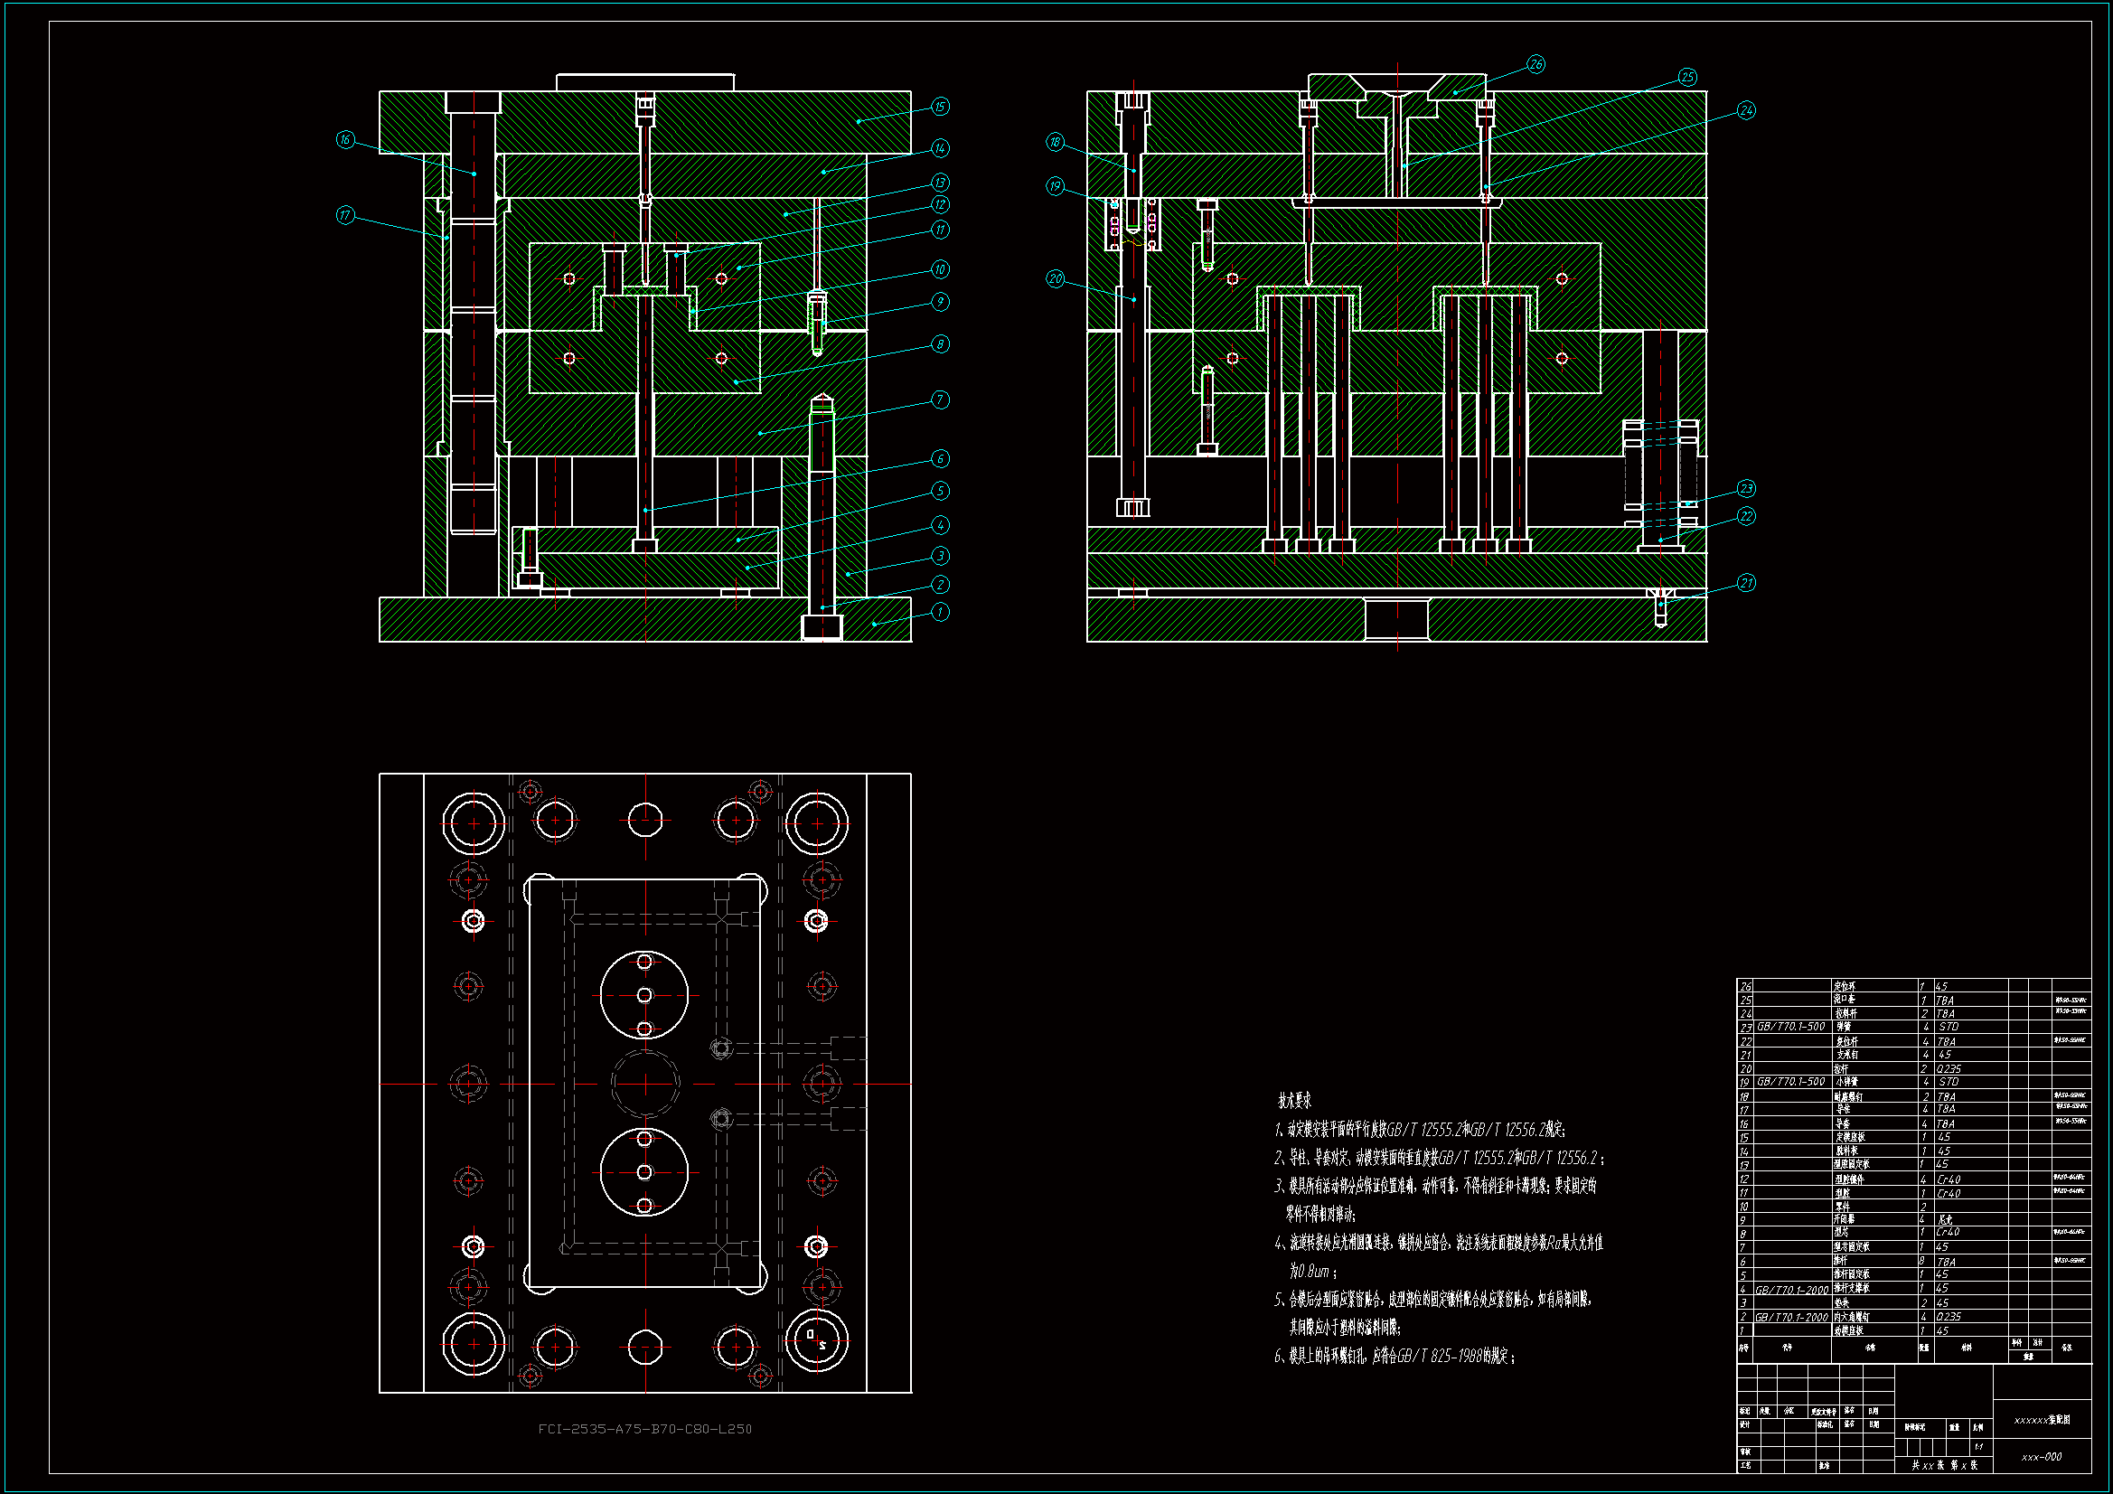Select Cr40 material cell in row 12
The image size is (2113, 1494).
[1949, 1179]
